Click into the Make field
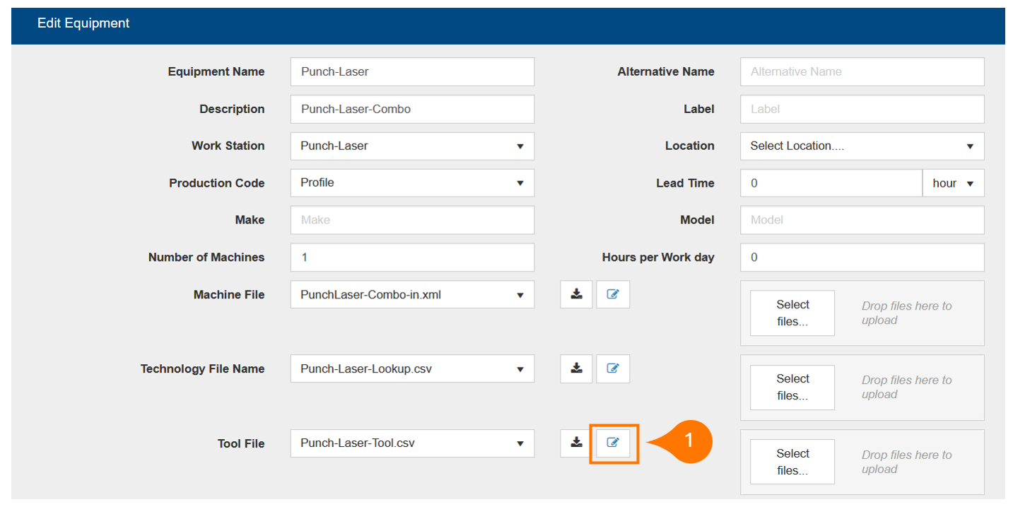The height and width of the screenshot is (507, 1013). click(x=412, y=221)
